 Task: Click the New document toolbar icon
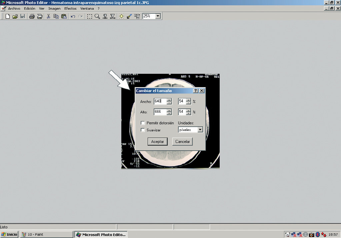point(8,16)
